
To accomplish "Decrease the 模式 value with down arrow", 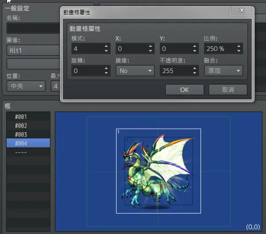I will coord(106,51).
